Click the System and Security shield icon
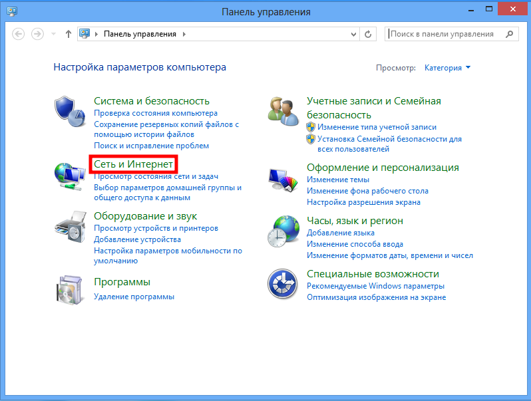Image resolution: width=531 pixels, height=401 pixels. tap(70, 112)
